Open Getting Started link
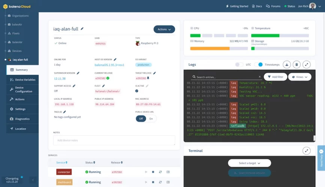Image resolution: width=325 pixels, height=187 pixels. 237,6
